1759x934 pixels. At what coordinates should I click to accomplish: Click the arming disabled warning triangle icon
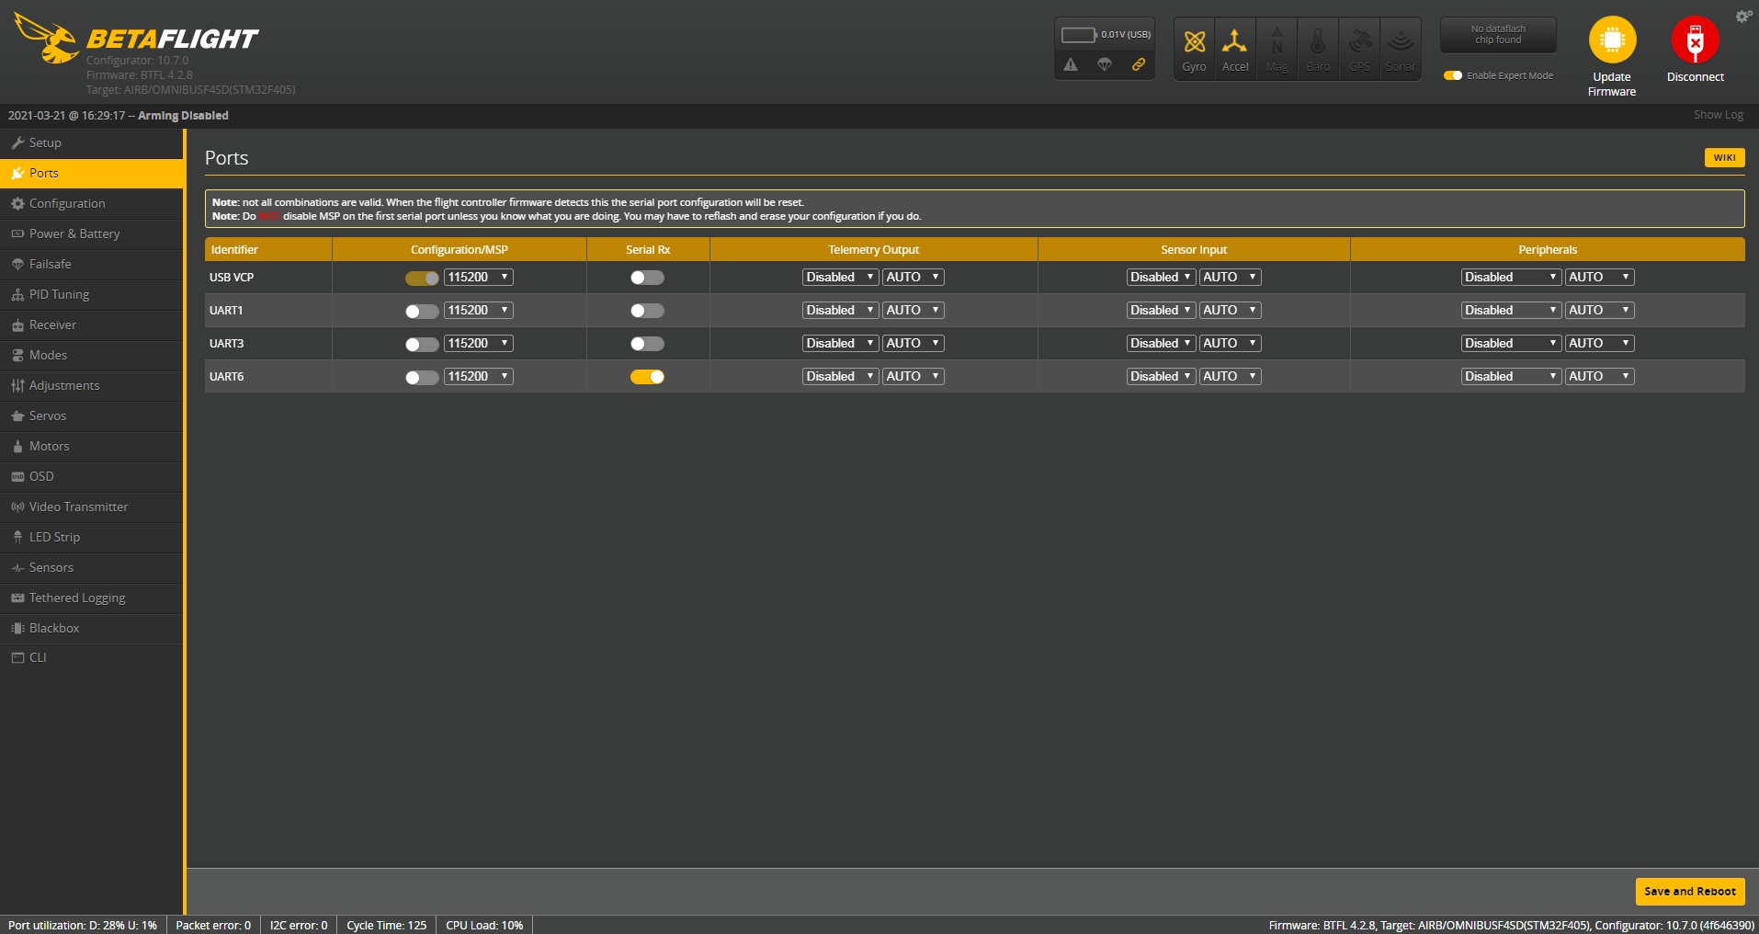click(1071, 64)
